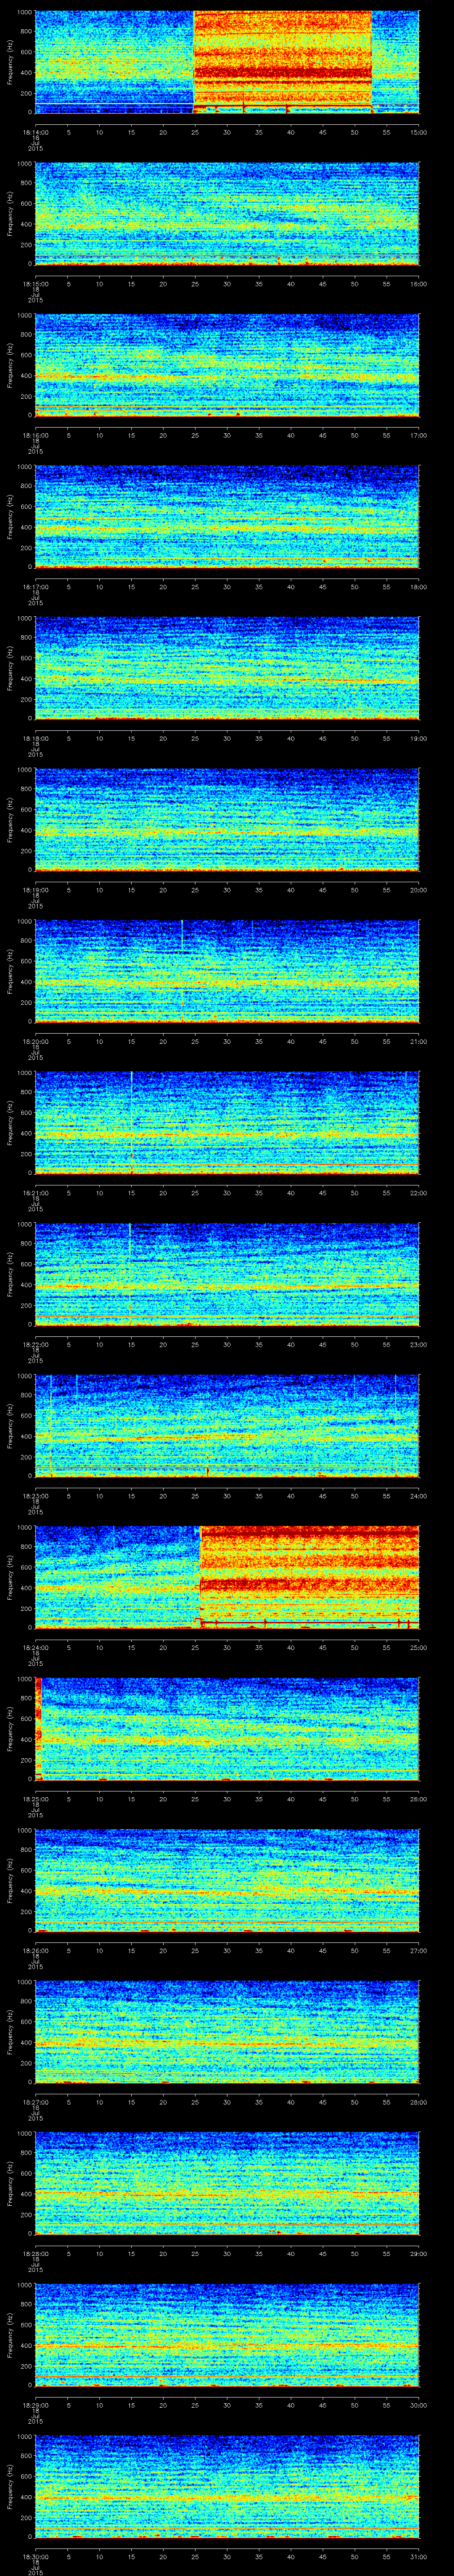Click the spectrogram panel starting at 18:14:00
Viewport: 454px width, 2576px height.
point(227,62)
